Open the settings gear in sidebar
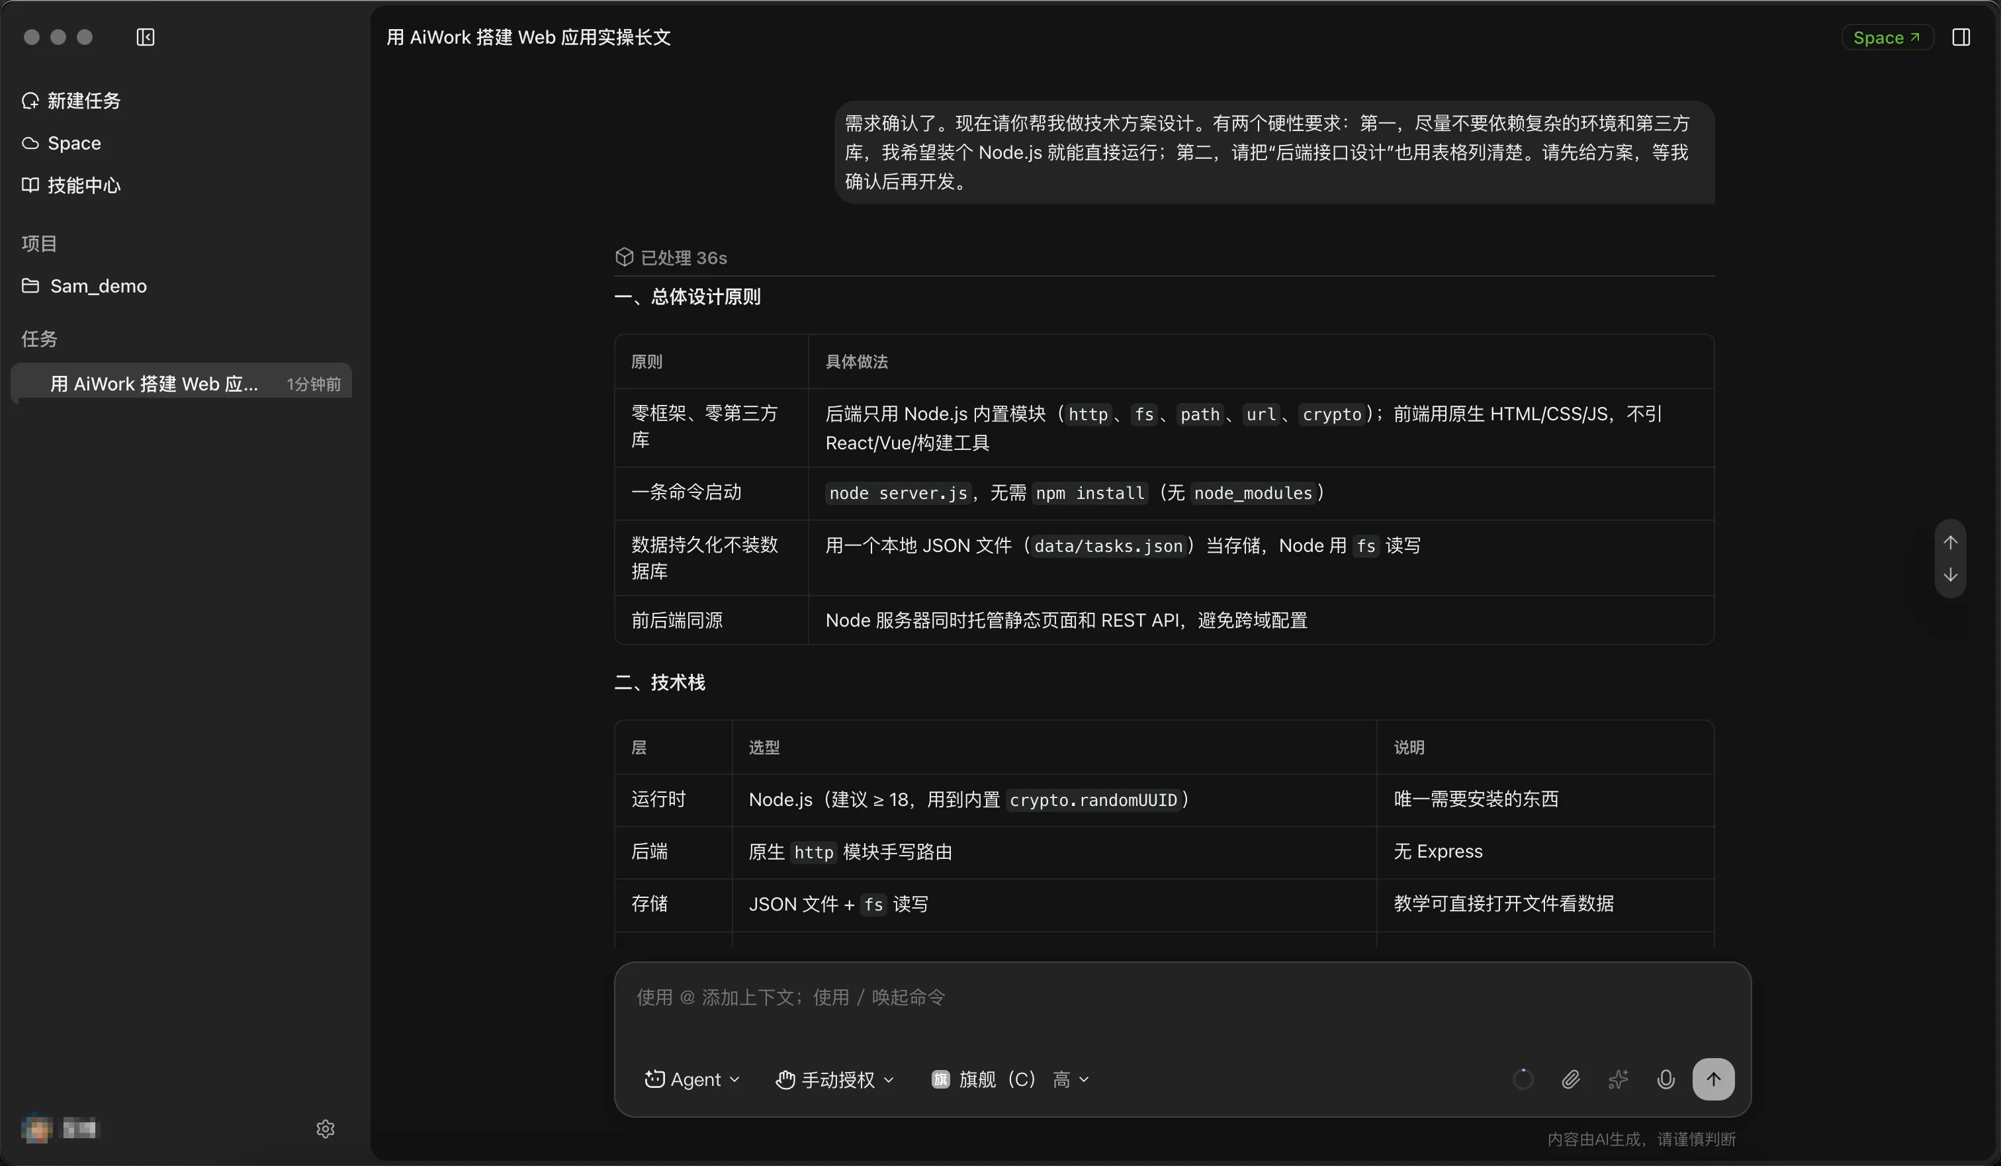 (326, 1129)
